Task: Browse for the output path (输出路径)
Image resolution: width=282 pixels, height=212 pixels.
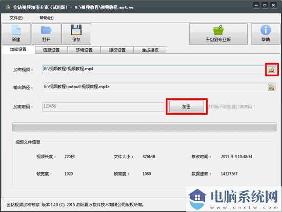Action: 272,87
